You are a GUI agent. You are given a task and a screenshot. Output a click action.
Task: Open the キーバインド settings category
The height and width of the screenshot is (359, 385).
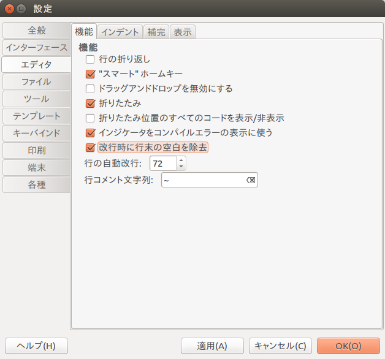(x=36, y=133)
